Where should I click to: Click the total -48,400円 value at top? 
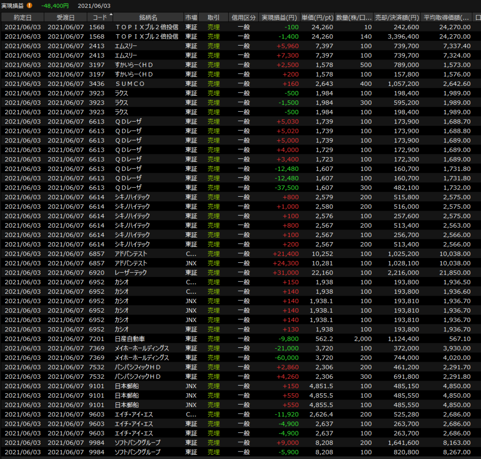(54, 6)
